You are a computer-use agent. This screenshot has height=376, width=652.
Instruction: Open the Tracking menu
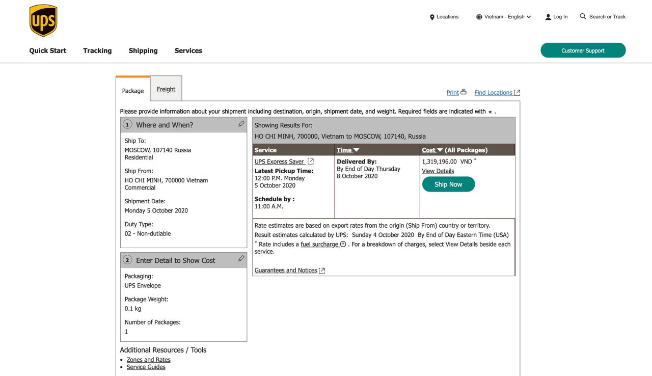(x=97, y=50)
